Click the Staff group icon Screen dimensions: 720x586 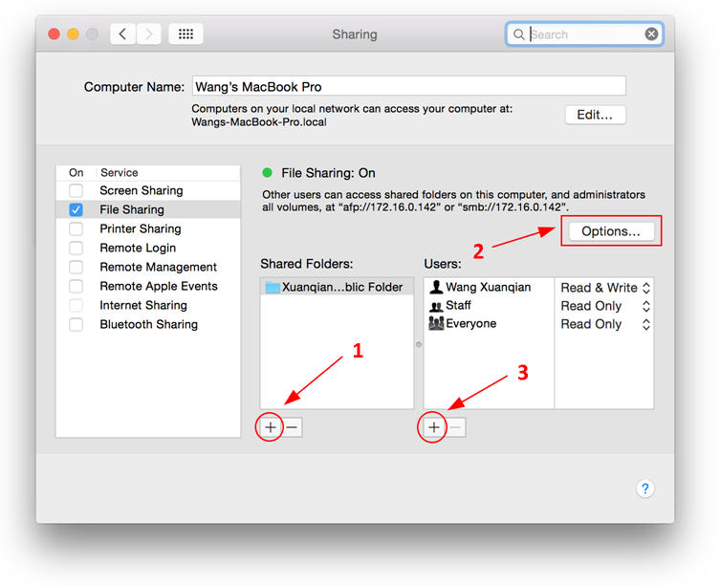tap(436, 306)
